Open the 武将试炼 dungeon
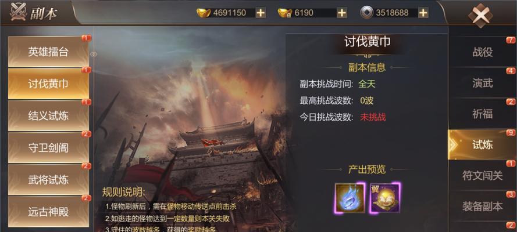This screenshot has width=517, height=232. pyautogui.click(x=48, y=180)
